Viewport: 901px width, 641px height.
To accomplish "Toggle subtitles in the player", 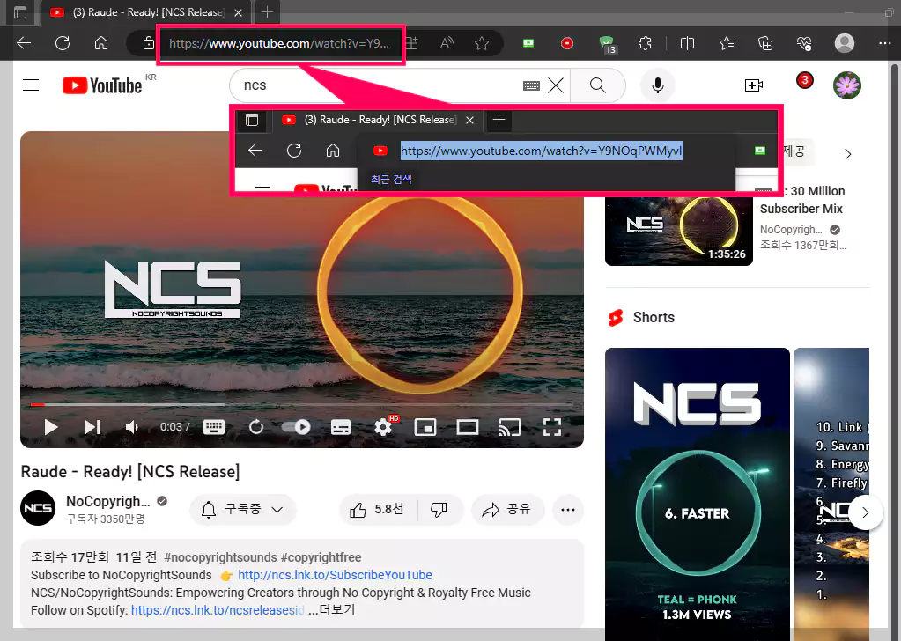I will coord(341,427).
